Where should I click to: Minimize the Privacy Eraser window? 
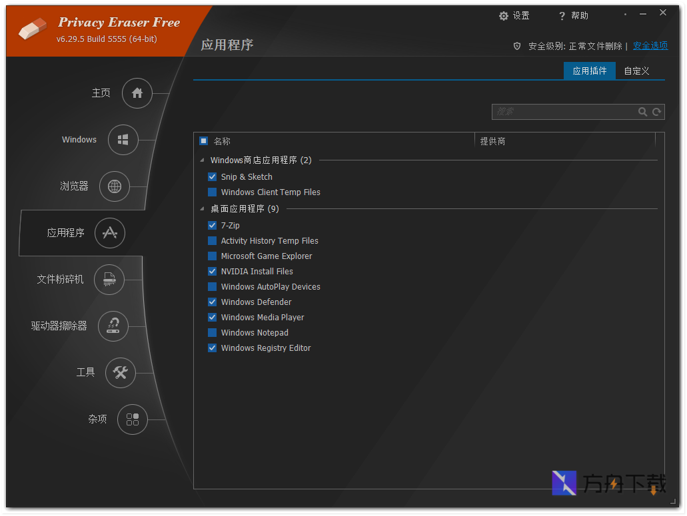point(643,15)
